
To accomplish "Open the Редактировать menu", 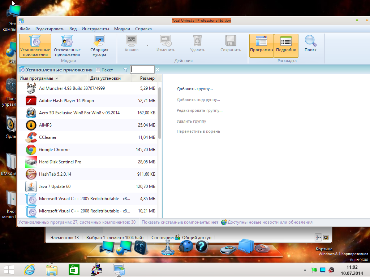I will tap(50, 29).
